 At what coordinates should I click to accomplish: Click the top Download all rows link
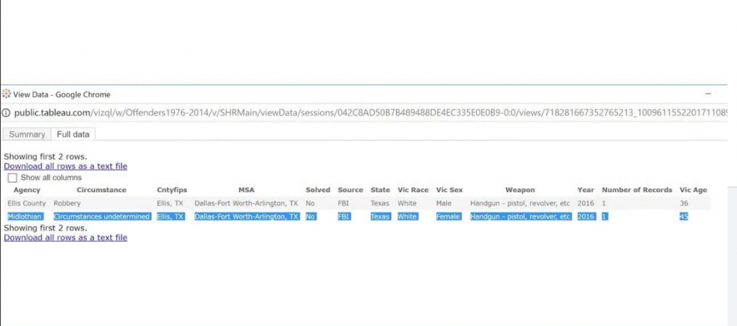coord(65,166)
